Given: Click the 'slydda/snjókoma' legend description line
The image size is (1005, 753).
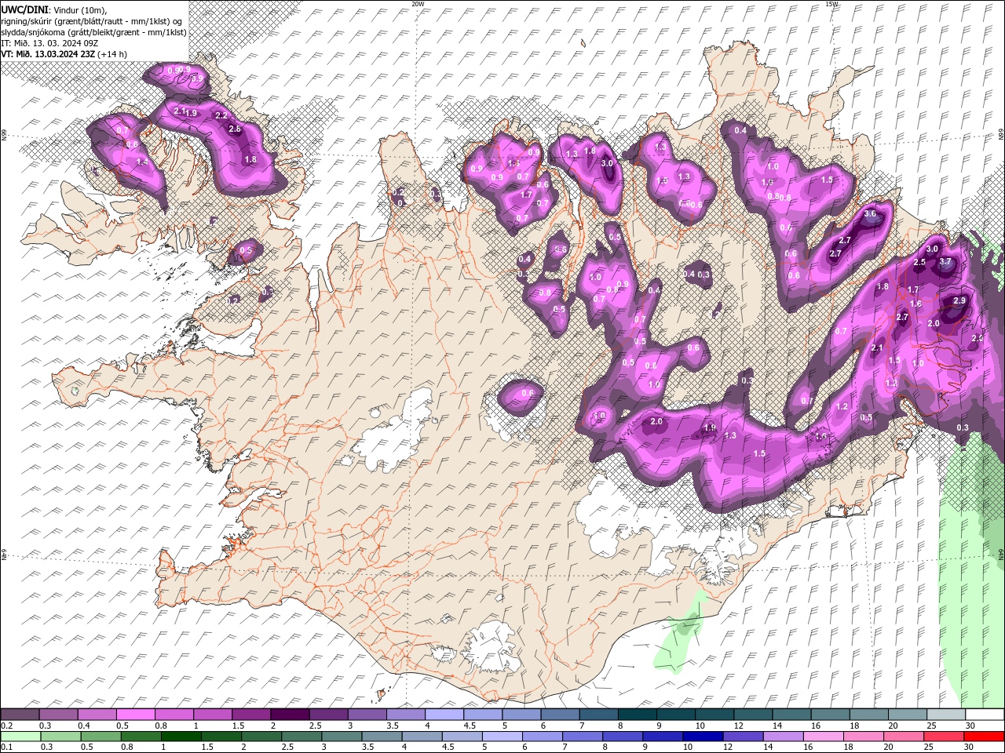Looking at the screenshot, I should click(93, 32).
